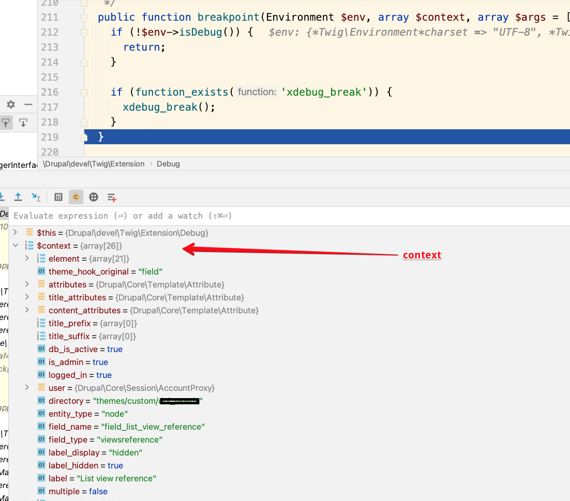Expand the $this variable node
570x501 pixels.
16,232
